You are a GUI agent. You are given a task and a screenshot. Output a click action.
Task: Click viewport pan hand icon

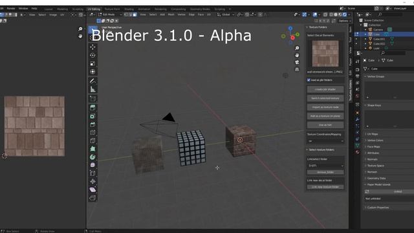tap(297, 55)
